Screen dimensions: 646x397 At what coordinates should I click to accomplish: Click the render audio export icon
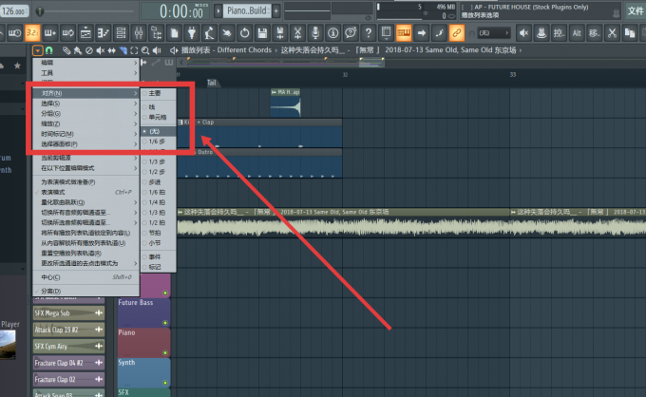point(280,33)
